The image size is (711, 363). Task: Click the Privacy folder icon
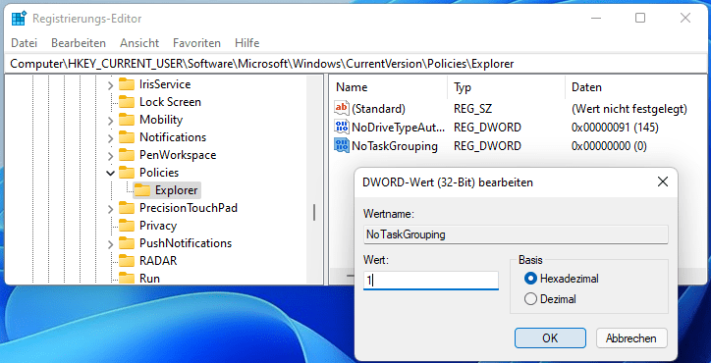[127, 226]
